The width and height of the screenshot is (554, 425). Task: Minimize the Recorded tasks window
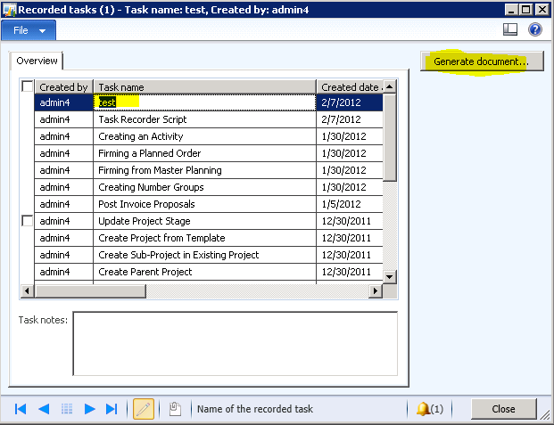(x=511, y=10)
